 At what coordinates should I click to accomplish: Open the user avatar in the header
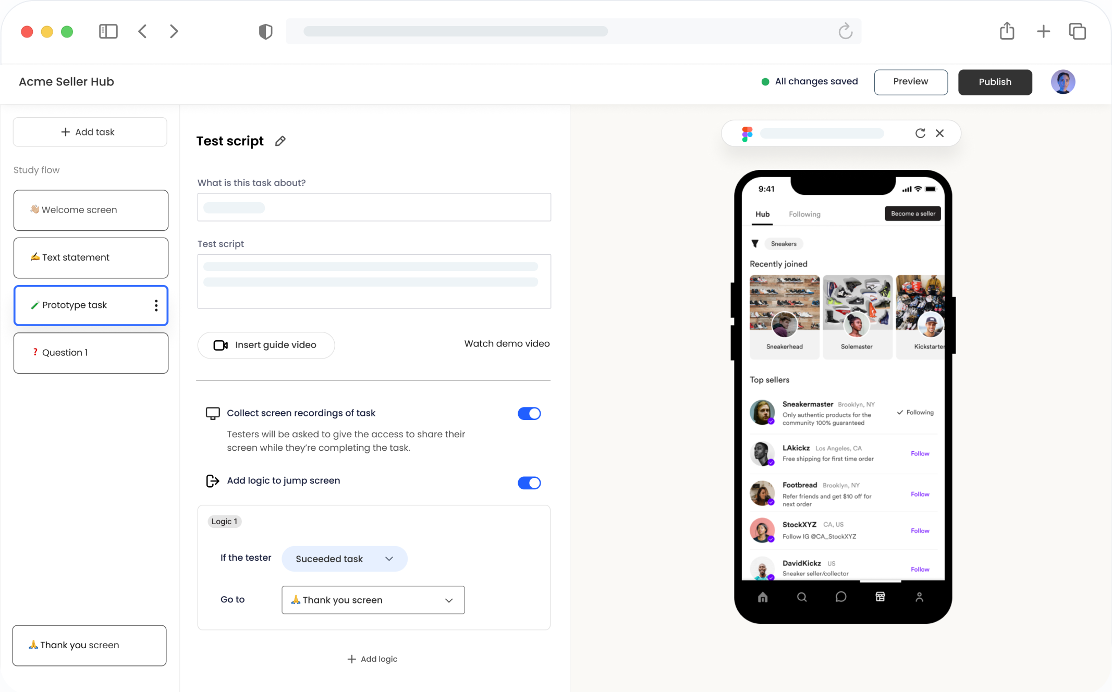point(1063,82)
